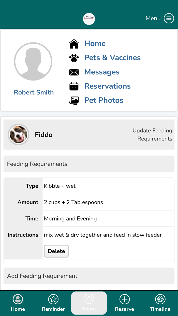Open Robert Smith's profile link

tap(34, 92)
